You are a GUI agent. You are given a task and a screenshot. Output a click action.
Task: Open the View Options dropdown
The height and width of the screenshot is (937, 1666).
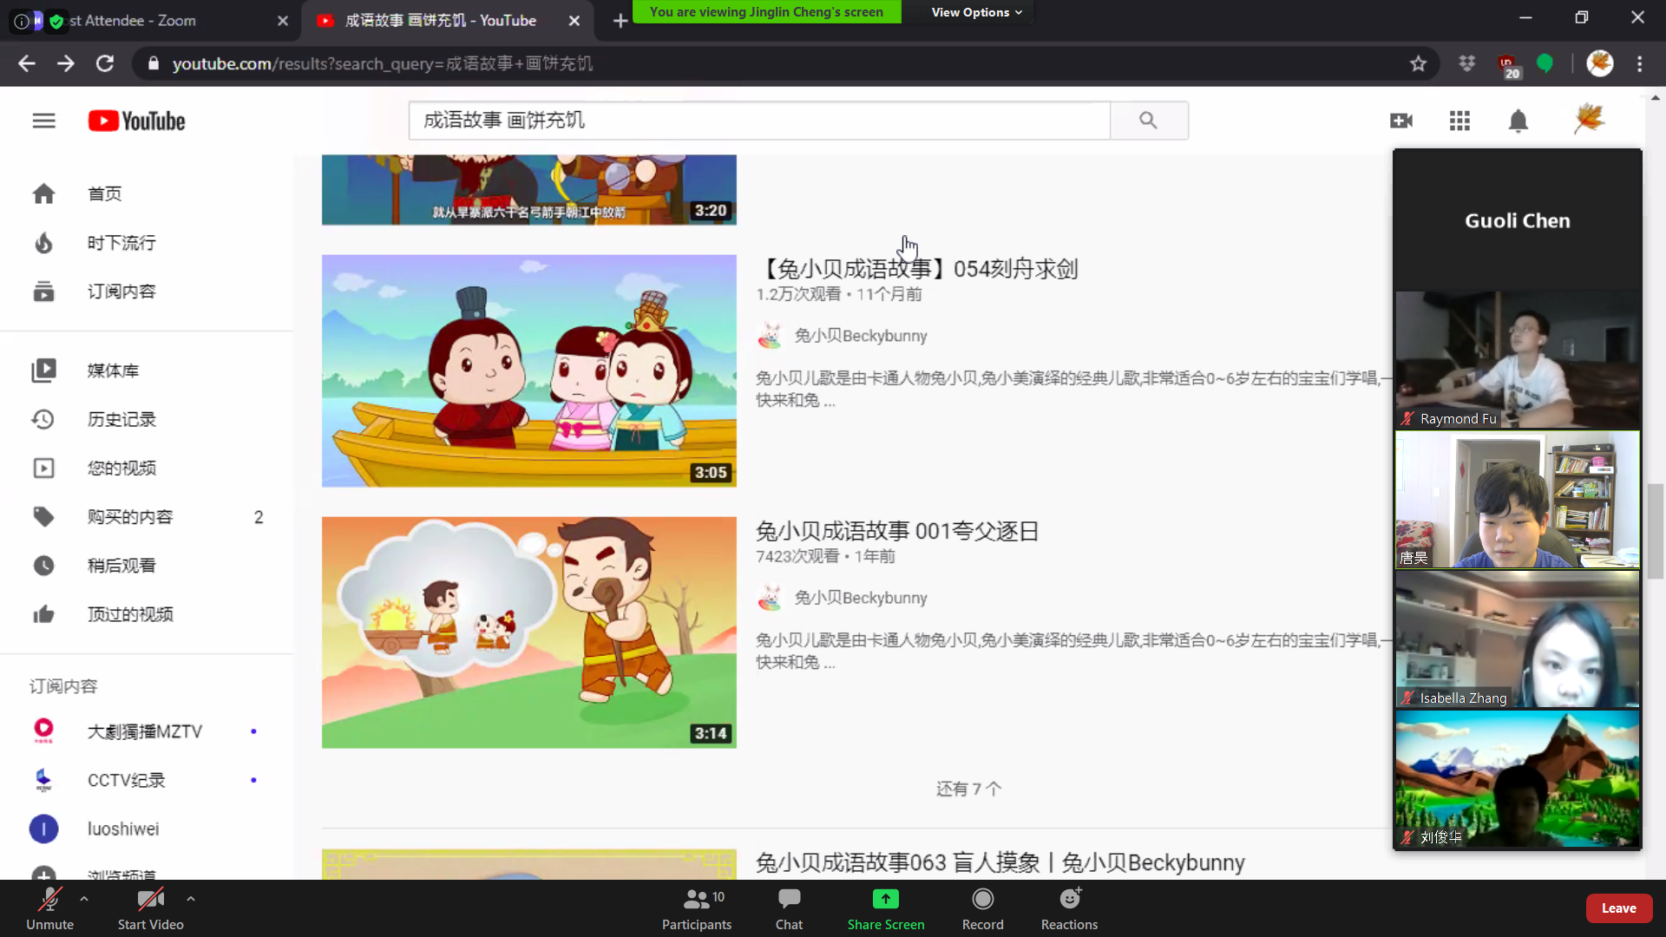(x=976, y=12)
